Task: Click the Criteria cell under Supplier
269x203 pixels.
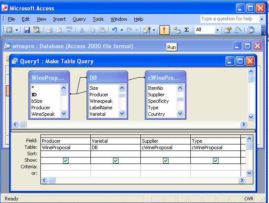Action: [x=166, y=167]
